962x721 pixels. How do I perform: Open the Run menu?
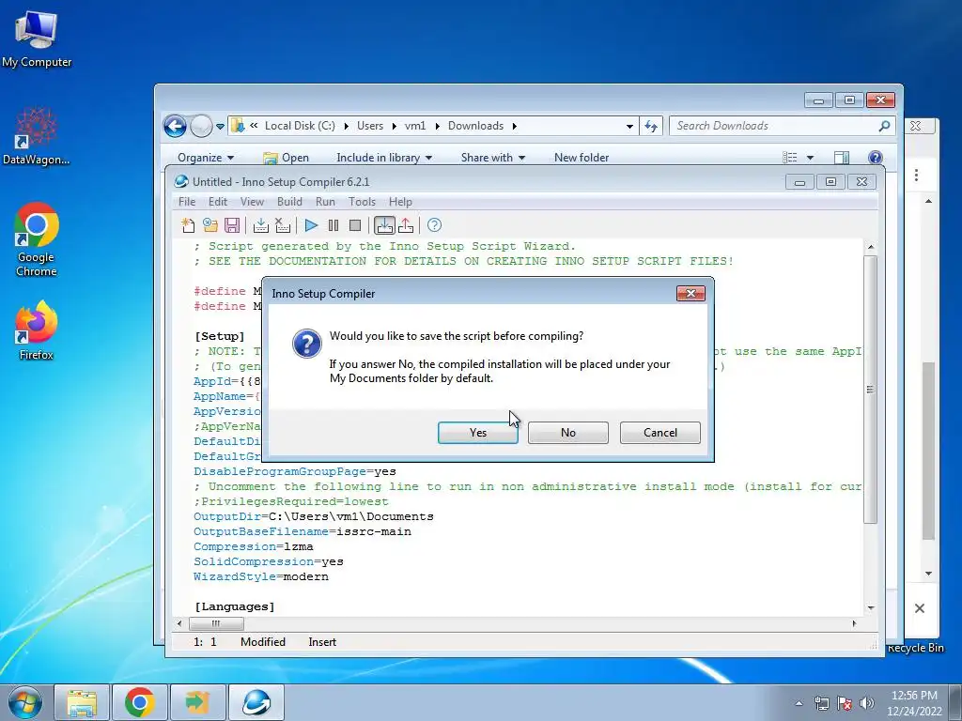coord(325,202)
